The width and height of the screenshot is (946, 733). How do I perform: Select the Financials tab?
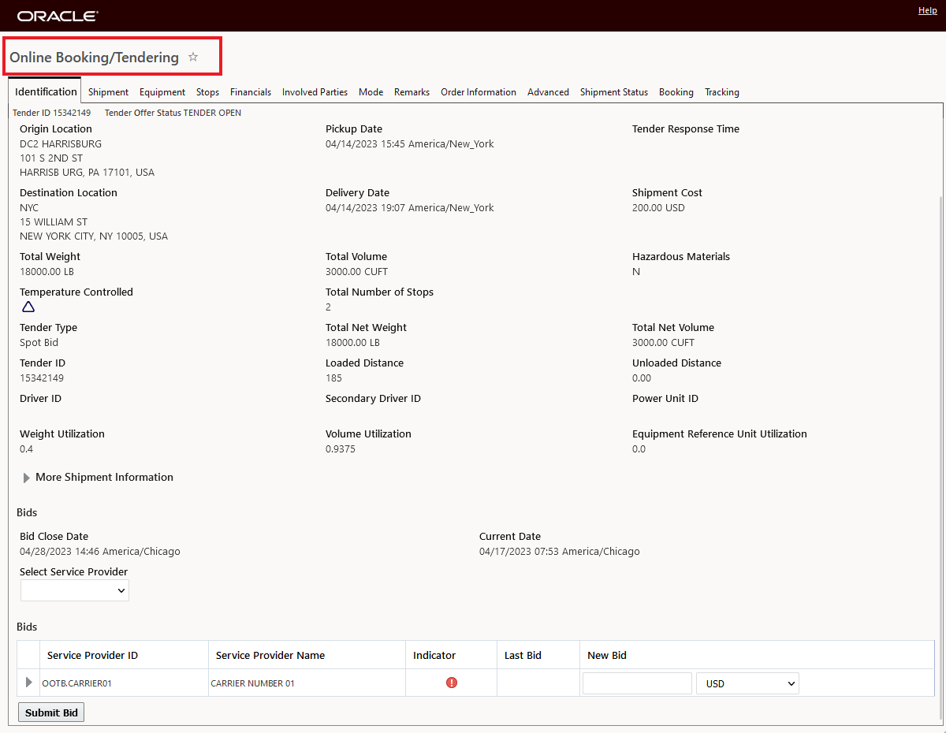[251, 92]
